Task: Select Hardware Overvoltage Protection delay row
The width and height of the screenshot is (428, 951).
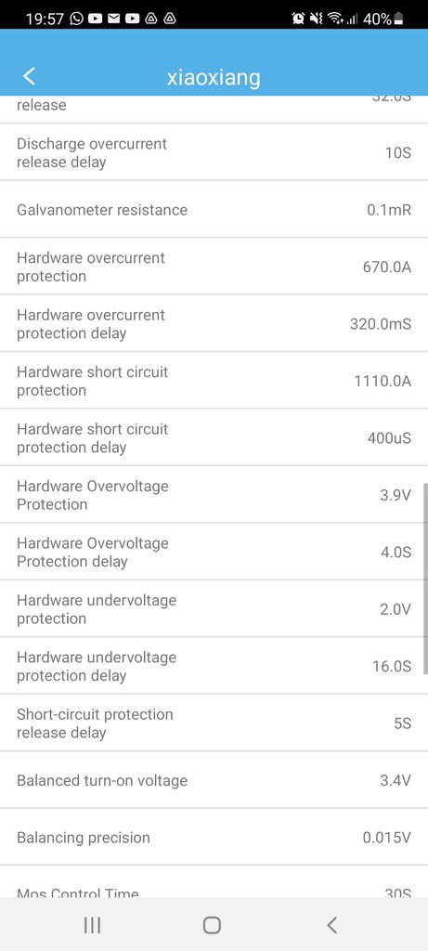Action: pyautogui.click(x=214, y=552)
